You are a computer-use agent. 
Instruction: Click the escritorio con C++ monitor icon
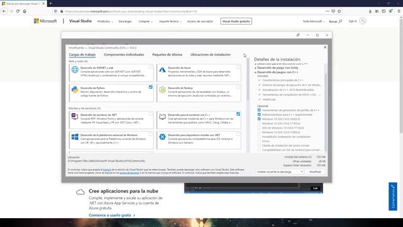[162, 117]
